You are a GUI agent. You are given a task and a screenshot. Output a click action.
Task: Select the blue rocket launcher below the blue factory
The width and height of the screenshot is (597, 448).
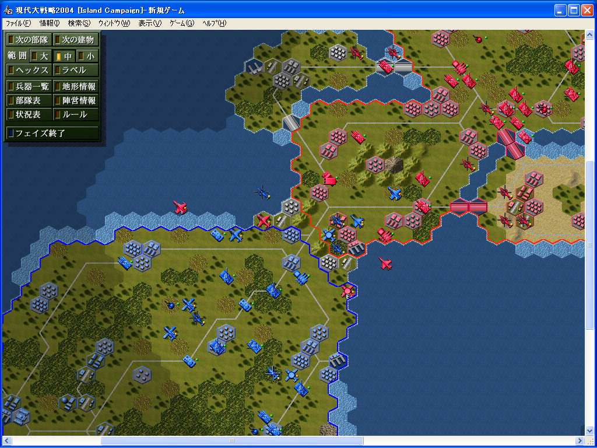(301, 277)
